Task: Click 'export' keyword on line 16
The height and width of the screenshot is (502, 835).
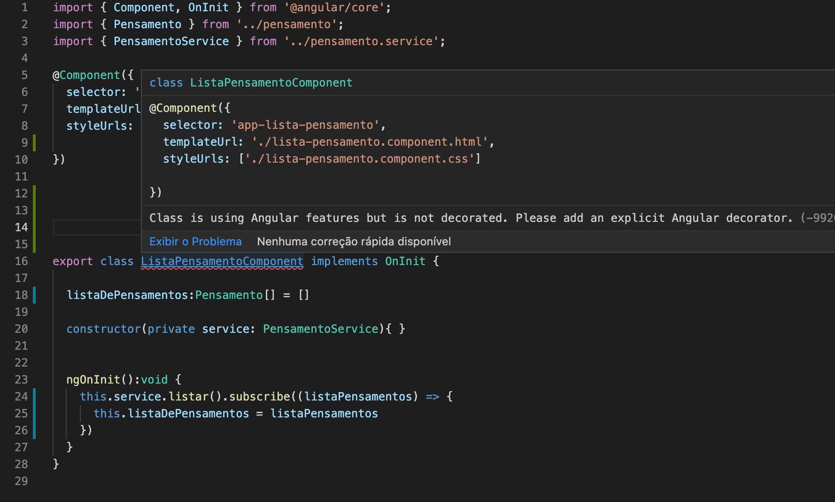Action: [x=73, y=261]
